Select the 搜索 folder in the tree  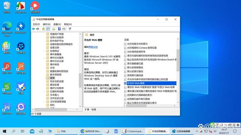pyautogui.click(x=52, y=78)
